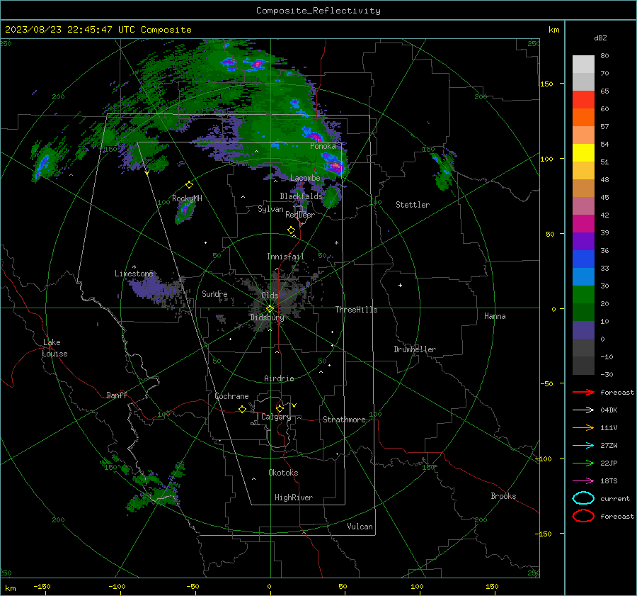Viewport: 637px width, 596px height.
Task: Click the Limestone label
Action: point(134,274)
